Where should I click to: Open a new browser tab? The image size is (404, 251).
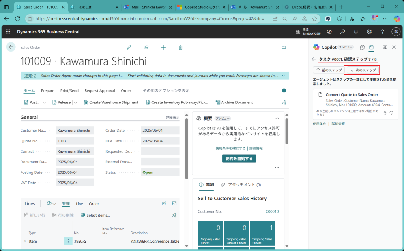pyautogui.click(x=341, y=7)
